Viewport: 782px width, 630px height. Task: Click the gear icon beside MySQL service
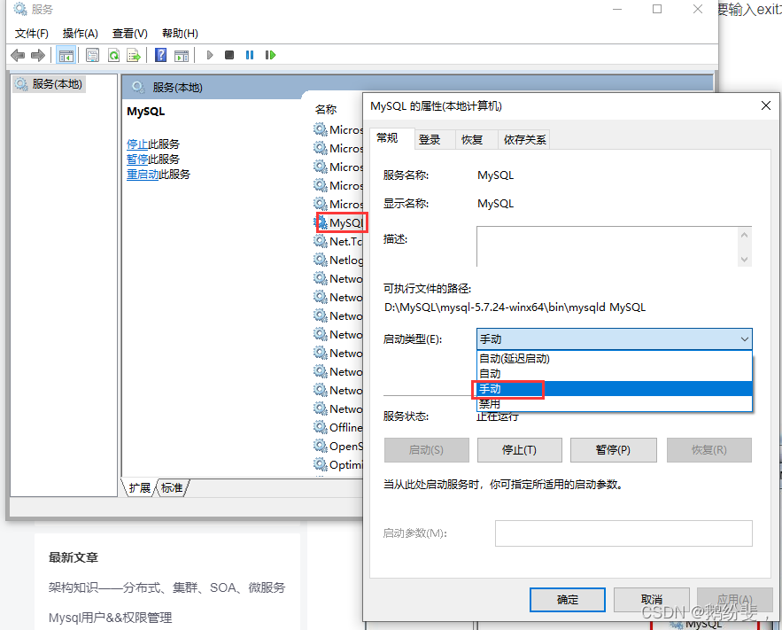(321, 222)
